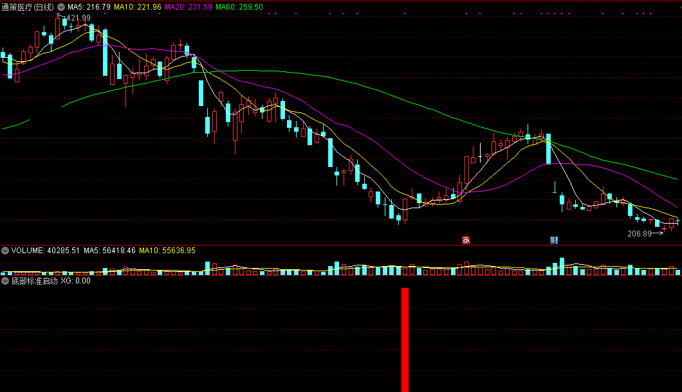This screenshot has width=682, height=392.
Task: Open the dropdown beside 通策医疗(日线) title
Action: pyautogui.click(x=61, y=7)
